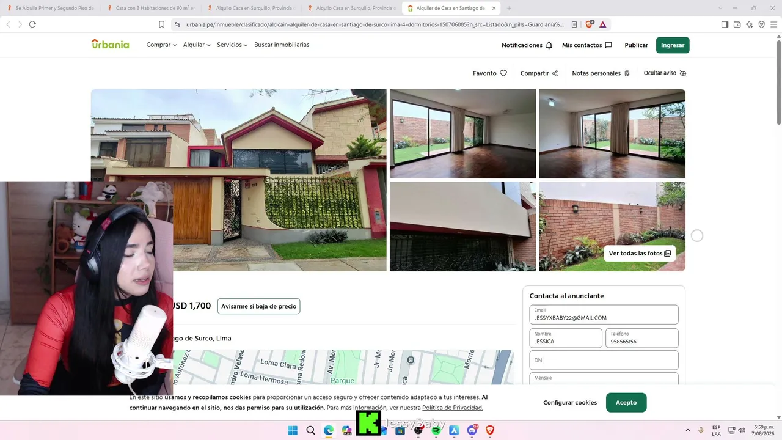Go back with browser back arrow
This screenshot has width=782, height=440.
pos(8,24)
